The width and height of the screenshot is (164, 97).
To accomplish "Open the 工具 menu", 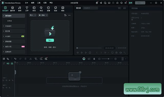I will [x=39, y=3].
